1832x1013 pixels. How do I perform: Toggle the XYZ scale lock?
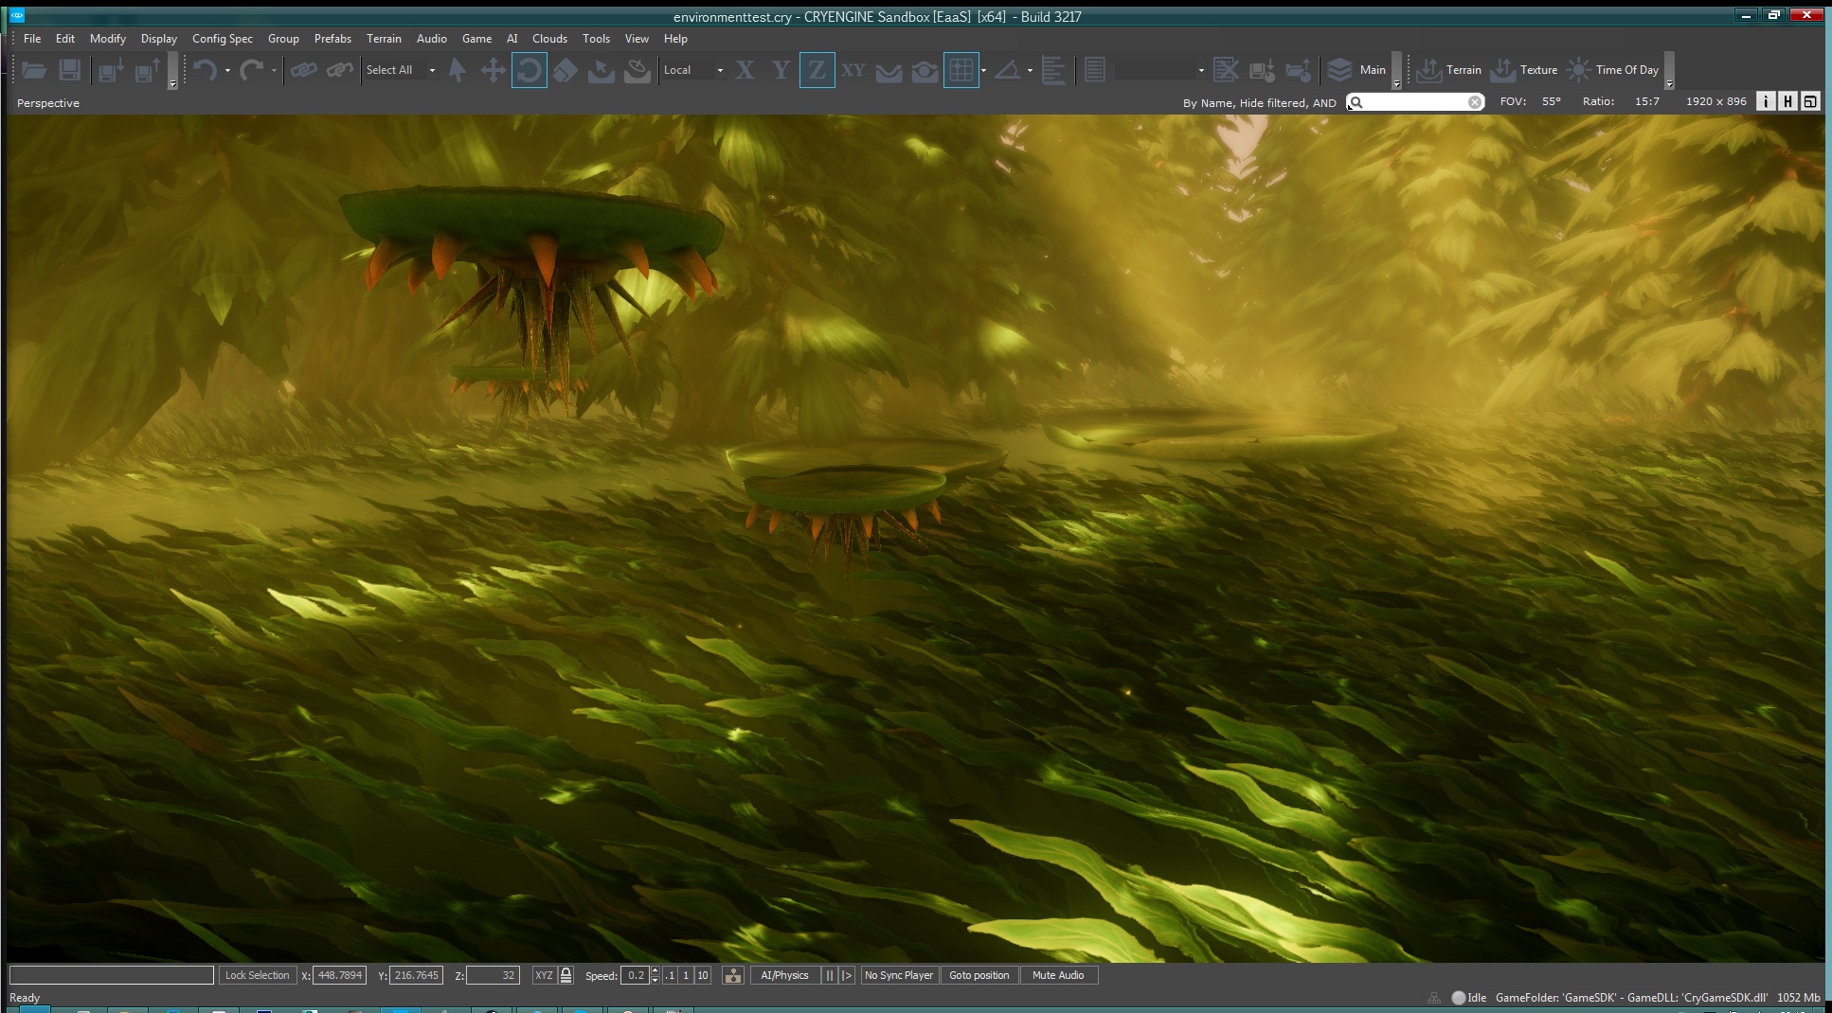click(566, 975)
